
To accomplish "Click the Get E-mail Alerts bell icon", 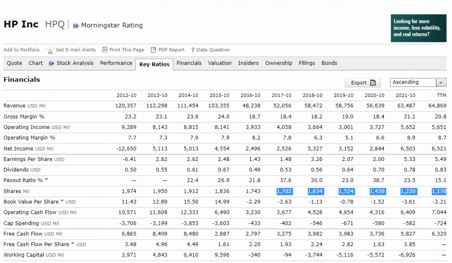I will point(50,50).
